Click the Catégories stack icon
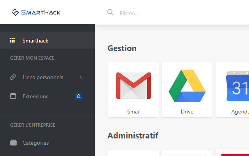The image size is (249, 156). (x=13, y=142)
